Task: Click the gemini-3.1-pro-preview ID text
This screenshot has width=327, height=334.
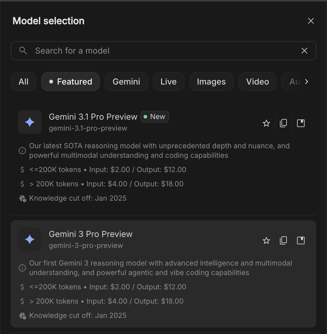Action: 88,128
